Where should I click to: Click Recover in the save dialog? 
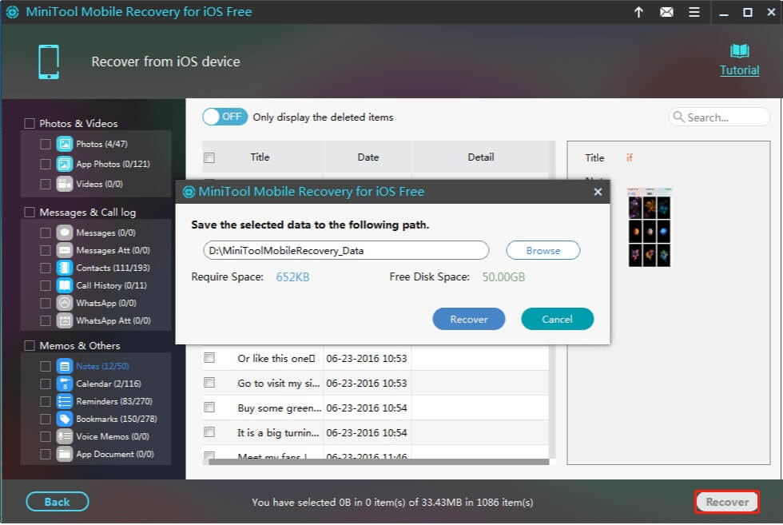pos(468,319)
